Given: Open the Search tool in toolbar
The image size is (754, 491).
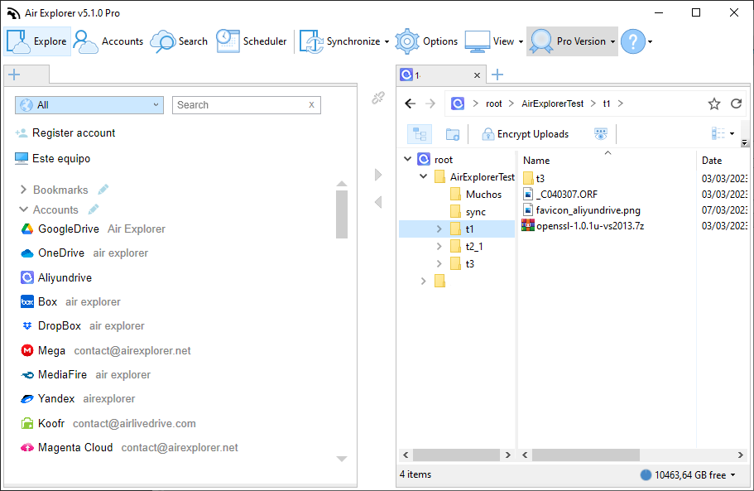Looking at the screenshot, I should [179, 41].
